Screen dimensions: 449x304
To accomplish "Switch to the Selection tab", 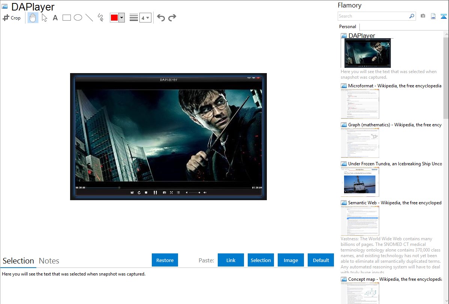I will point(18,261).
